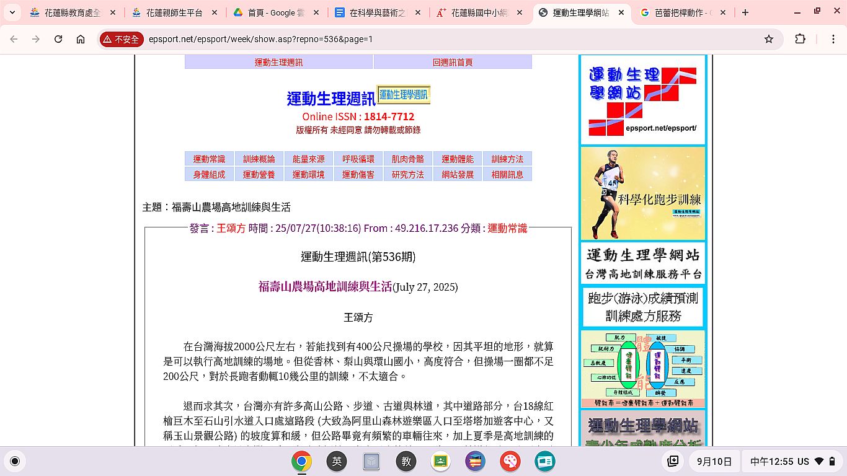Expand the tab search dropdown arrow
Viewport: 847px width, 476px height.
[x=12, y=12]
